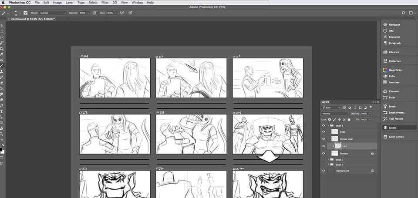The width and height of the screenshot is (418, 198).
Task: Select the Ellipse shape tool
Action: pyautogui.click(x=2, y=123)
